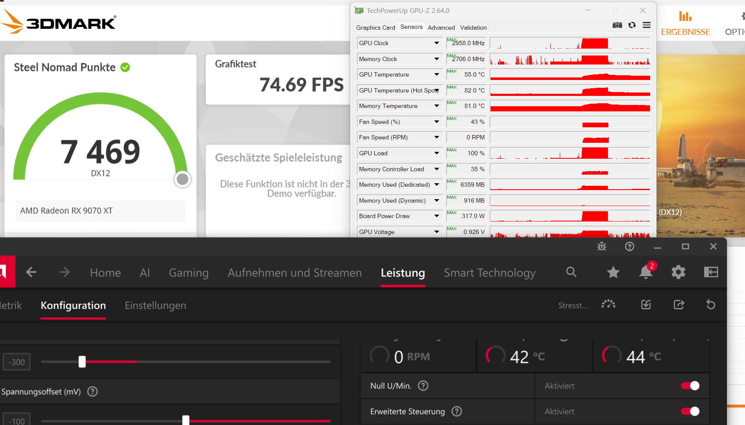Switch to GPU-Z Advanced tab
745x425 pixels.
pos(441,28)
